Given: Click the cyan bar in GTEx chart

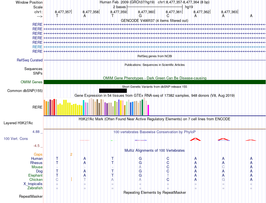Looking at the screenshot, I should point(83,108).
